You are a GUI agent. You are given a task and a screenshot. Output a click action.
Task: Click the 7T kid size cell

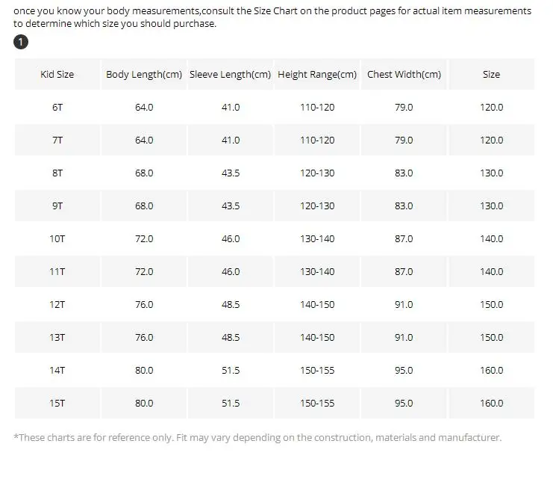57,140
